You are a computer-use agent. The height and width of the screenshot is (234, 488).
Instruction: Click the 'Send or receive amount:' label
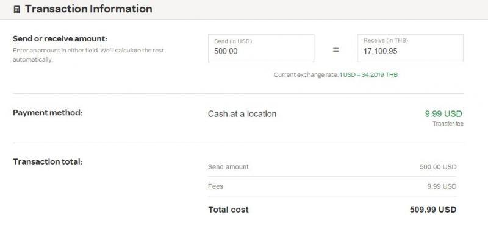click(x=60, y=39)
